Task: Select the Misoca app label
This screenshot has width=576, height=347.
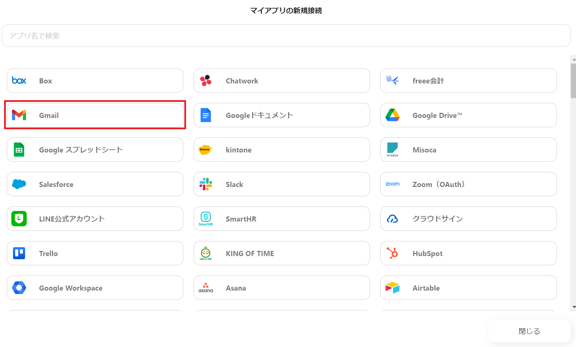Action: pyautogui.click(x=424, y=150)
